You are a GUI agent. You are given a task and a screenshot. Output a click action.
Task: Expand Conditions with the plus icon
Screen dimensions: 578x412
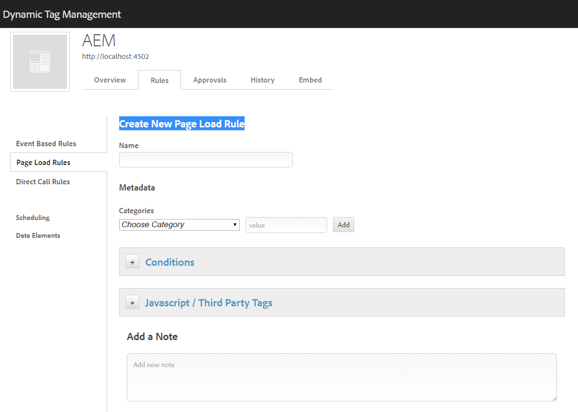(x=132, y=262)
